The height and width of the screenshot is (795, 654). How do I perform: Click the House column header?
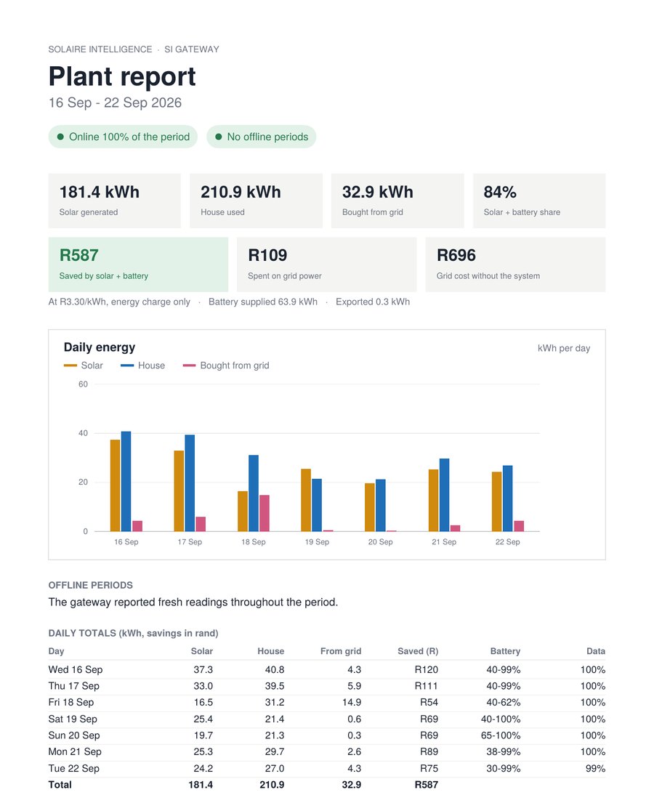(271, 651)
